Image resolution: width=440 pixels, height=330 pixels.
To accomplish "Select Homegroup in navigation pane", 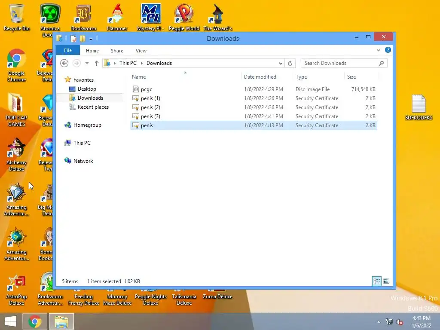I will pyautogui.click(x=87, y=125).
